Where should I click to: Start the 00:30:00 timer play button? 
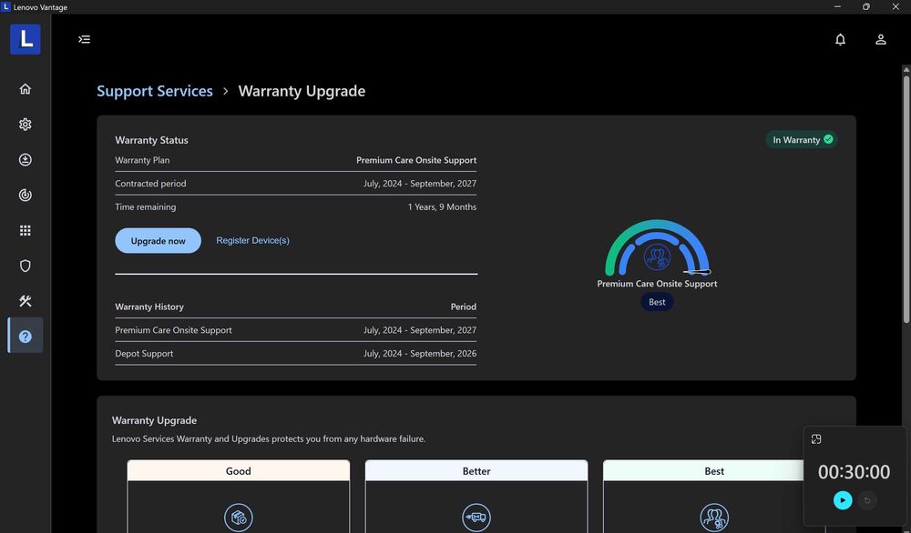click(x=843, y=500)
